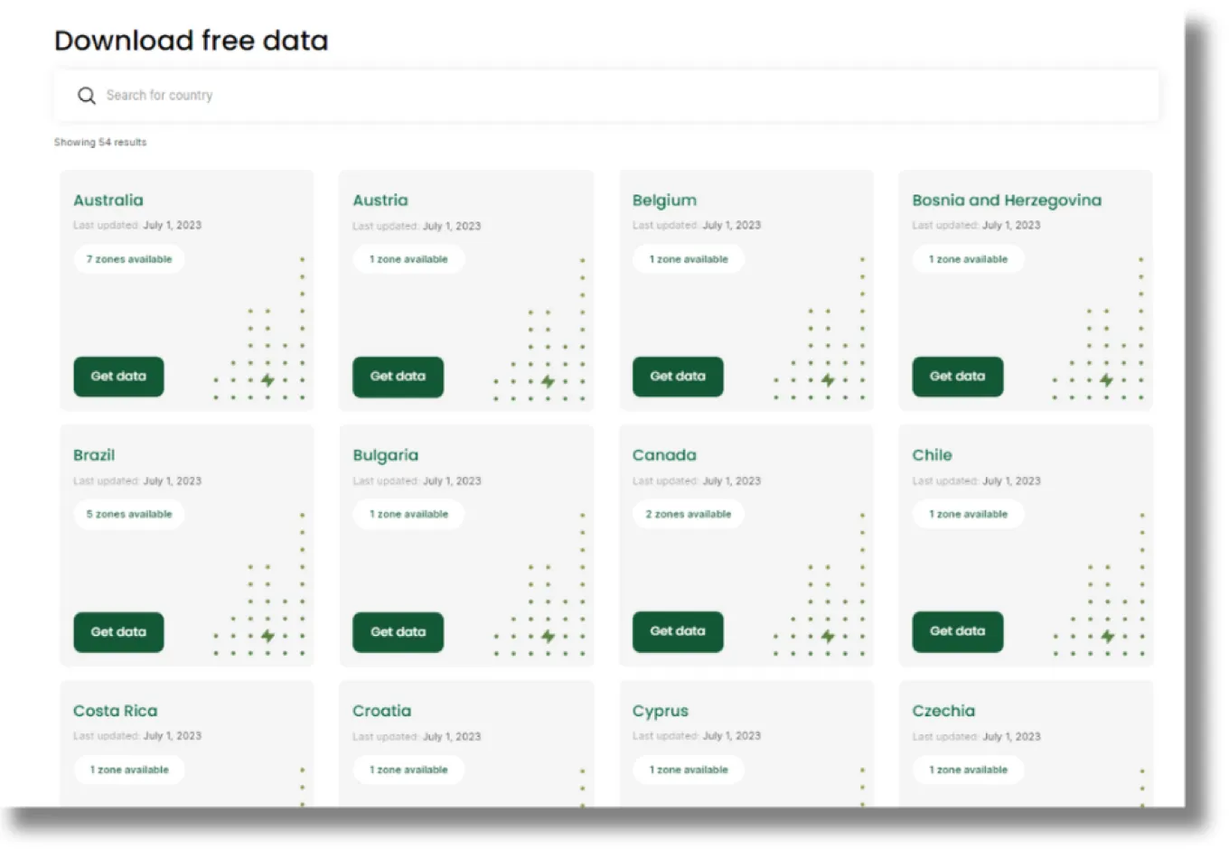This screenshot has height=858, width=1229.
Task: Select the Belgium country title
Action: click(x=664, y=201)
